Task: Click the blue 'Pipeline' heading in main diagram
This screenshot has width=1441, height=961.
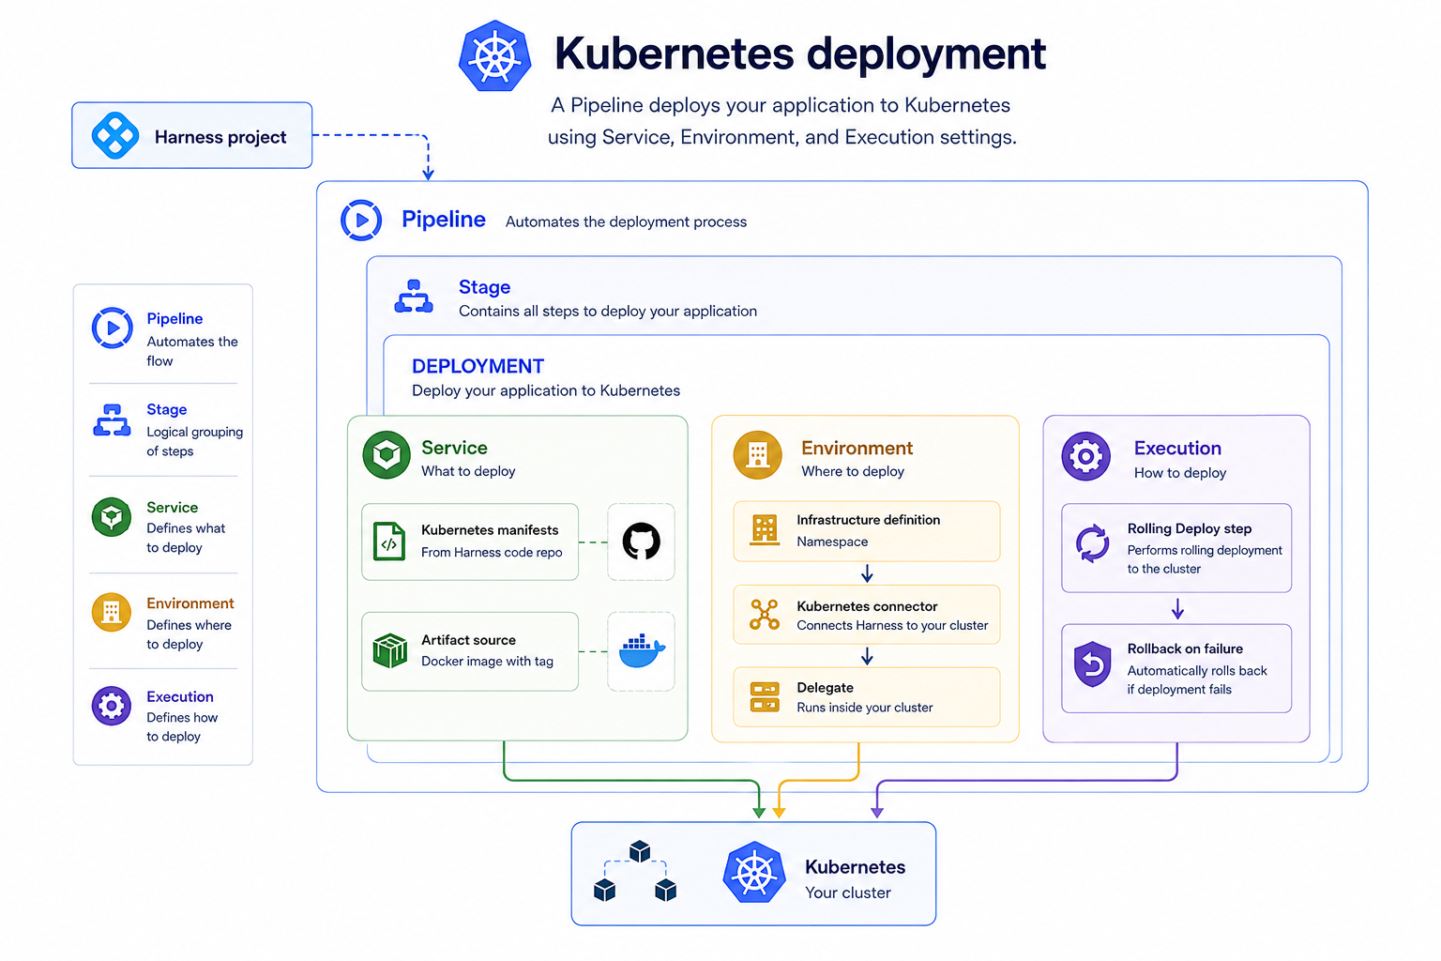Action: tap(444, 219)
